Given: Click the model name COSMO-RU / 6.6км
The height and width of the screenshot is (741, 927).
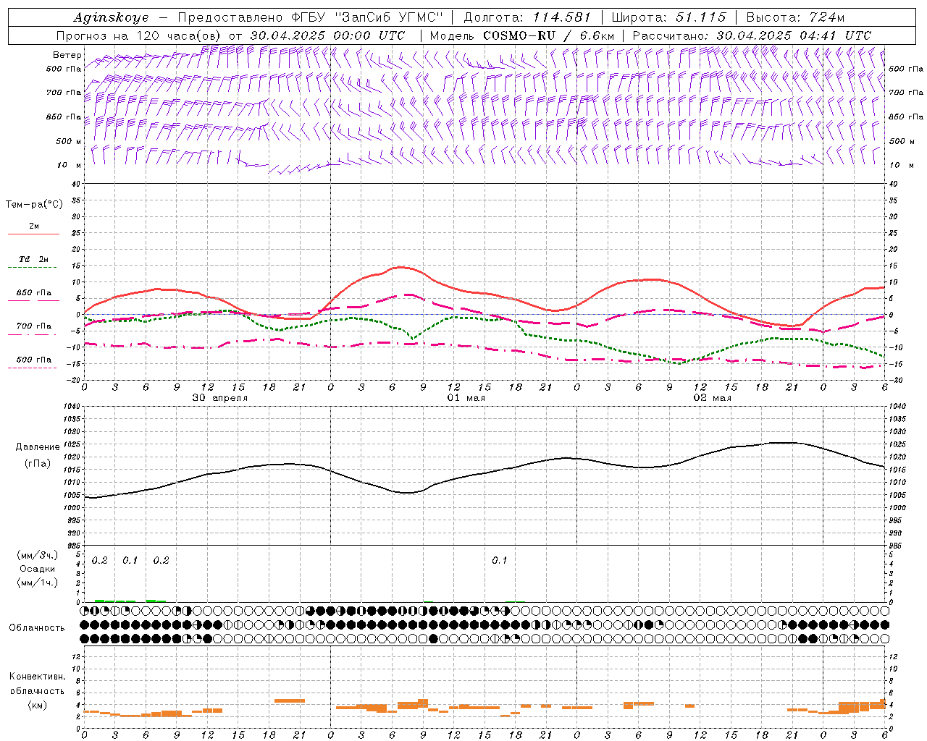Looking at the screenshot, I should coord(548,35).
